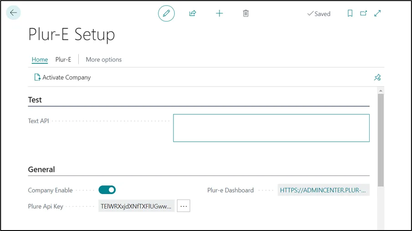Click the Plur-E Setup page title
The image size is (412, 231).
pyautogui.click(x=71, y=35)
